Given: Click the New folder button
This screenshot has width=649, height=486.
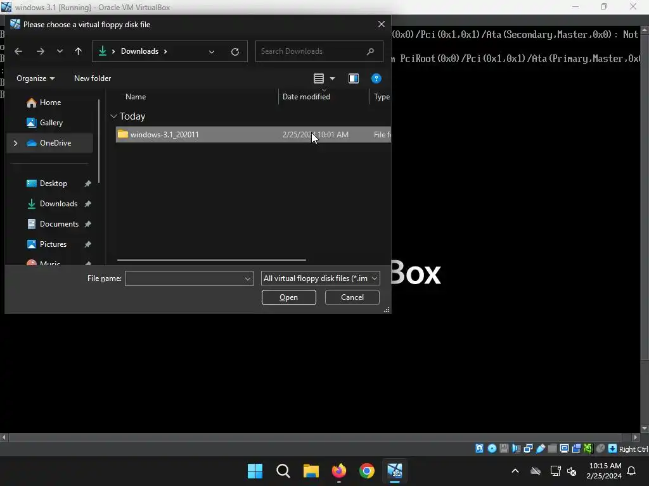Looking at the screenshot, I should 93,78.
